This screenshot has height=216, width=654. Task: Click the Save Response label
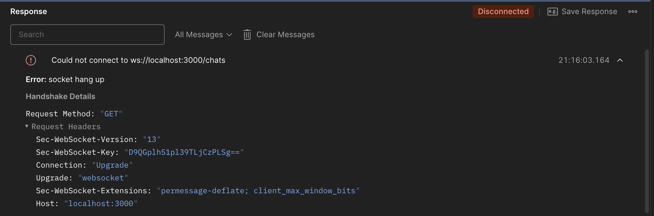589,12
